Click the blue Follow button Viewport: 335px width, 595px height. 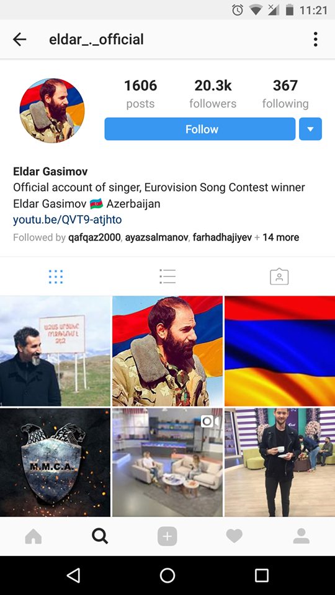pyautogui.click(x=200, y=129)
